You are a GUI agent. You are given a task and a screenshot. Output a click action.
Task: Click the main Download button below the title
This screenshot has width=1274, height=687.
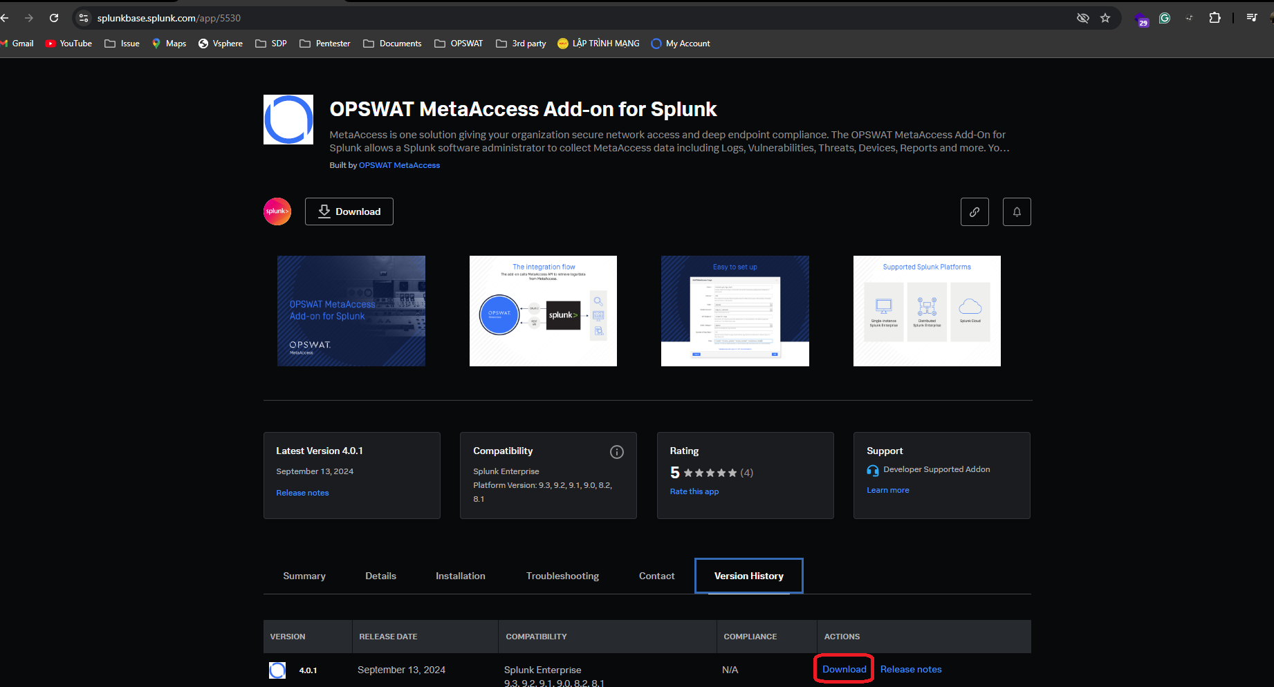[349, 211]
